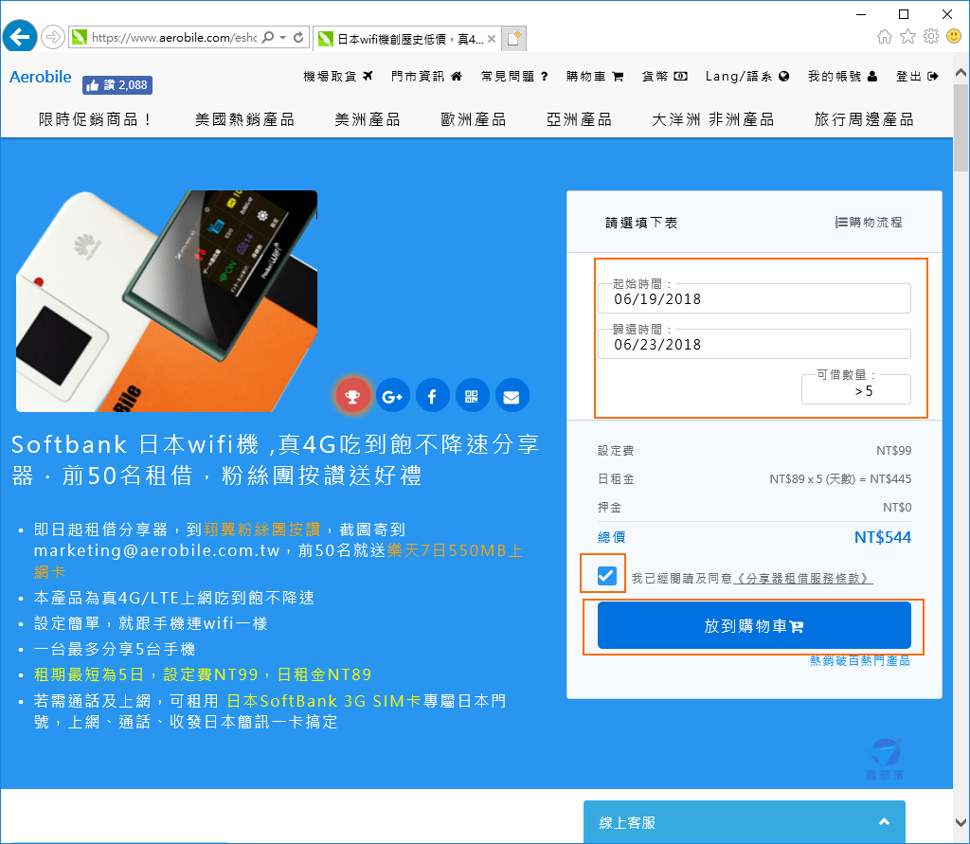Minimize the browser window
This screenshot has height=844, width=970.
pyautogui.click(x=860, y=13)
